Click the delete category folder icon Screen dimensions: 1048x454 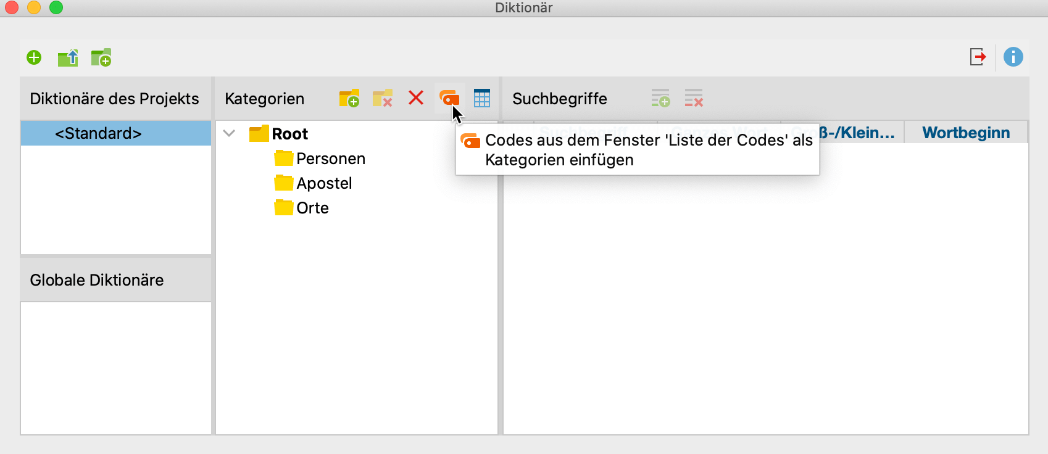383,98
